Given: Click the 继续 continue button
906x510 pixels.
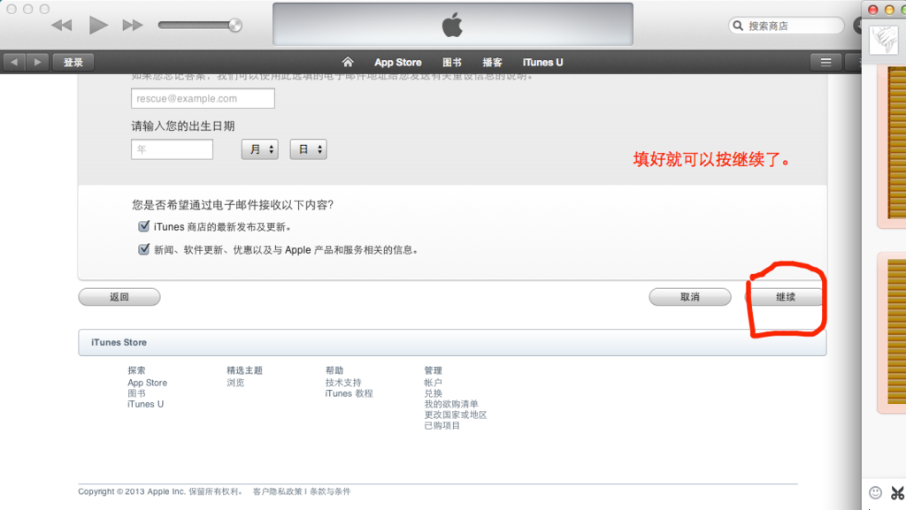Looking at the screenshot, I should point(786,296).
